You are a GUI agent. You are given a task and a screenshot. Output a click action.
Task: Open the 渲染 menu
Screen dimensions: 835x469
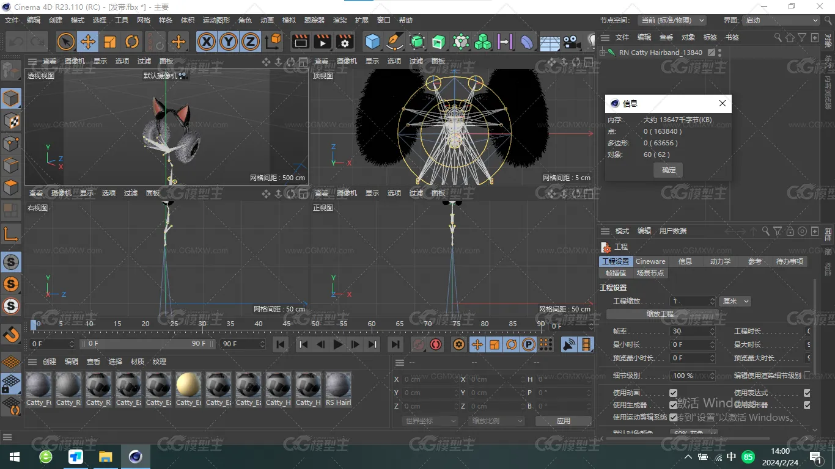coord(340,20)
